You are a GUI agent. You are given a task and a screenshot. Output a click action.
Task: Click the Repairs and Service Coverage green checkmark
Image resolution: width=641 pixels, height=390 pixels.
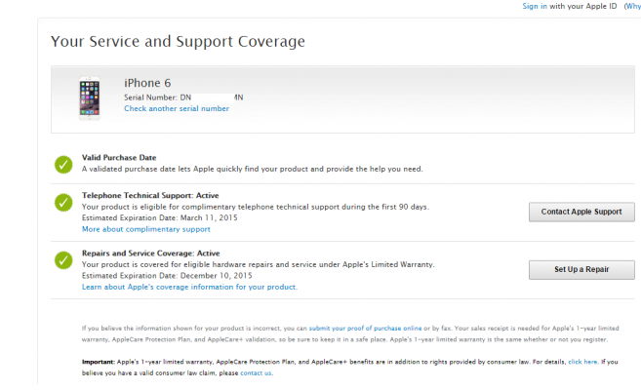coord(63,260)
